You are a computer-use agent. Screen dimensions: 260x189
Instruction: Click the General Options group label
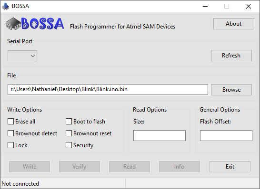(x=220, y=110)
